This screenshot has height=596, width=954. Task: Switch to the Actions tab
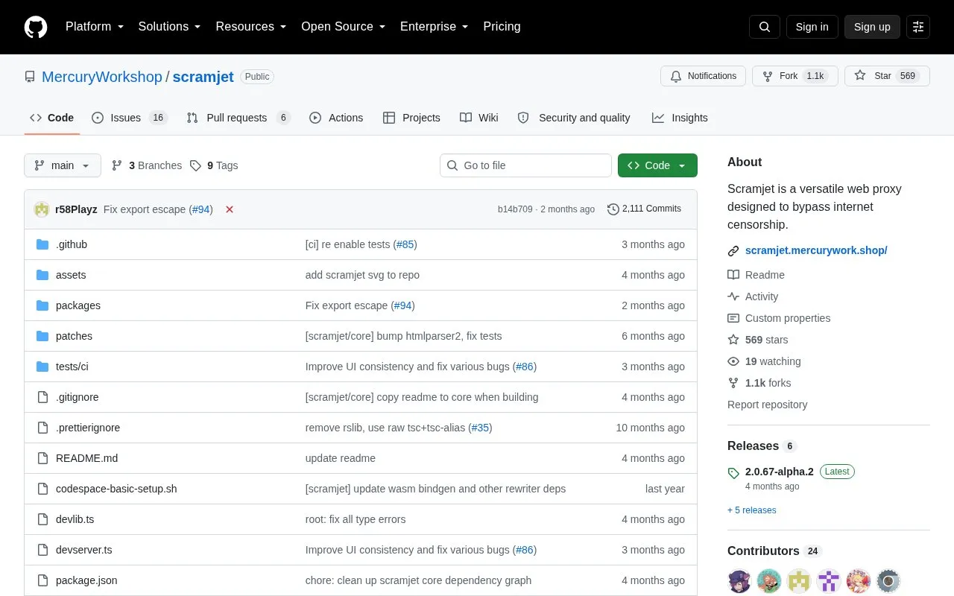point(336,118)
